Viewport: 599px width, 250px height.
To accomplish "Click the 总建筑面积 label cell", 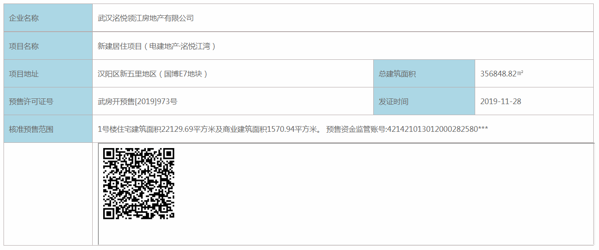I will pyautogui.click(x=424, y=73).
